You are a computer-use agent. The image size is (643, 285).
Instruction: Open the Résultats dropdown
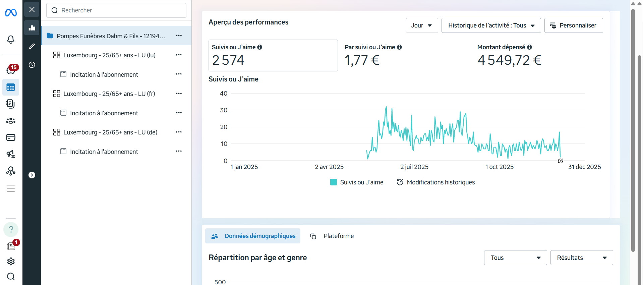(x=582, y=258)
